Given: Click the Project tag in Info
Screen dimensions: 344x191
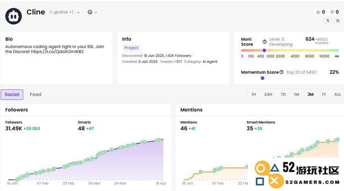Looking at the screenshot, I should coord(131,47).
